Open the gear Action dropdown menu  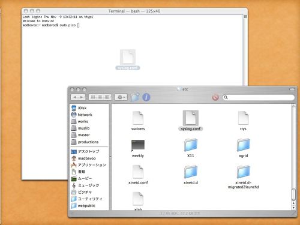tap(121, 97)
